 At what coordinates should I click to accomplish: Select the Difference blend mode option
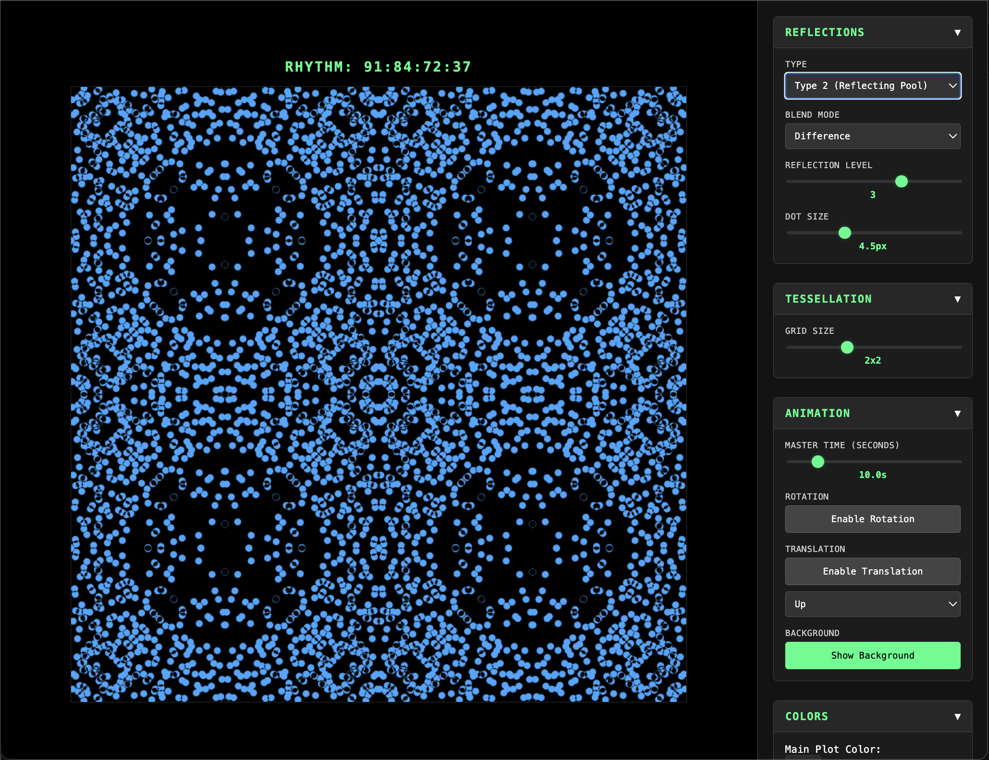pyautogui.click(x=872, y=136)
